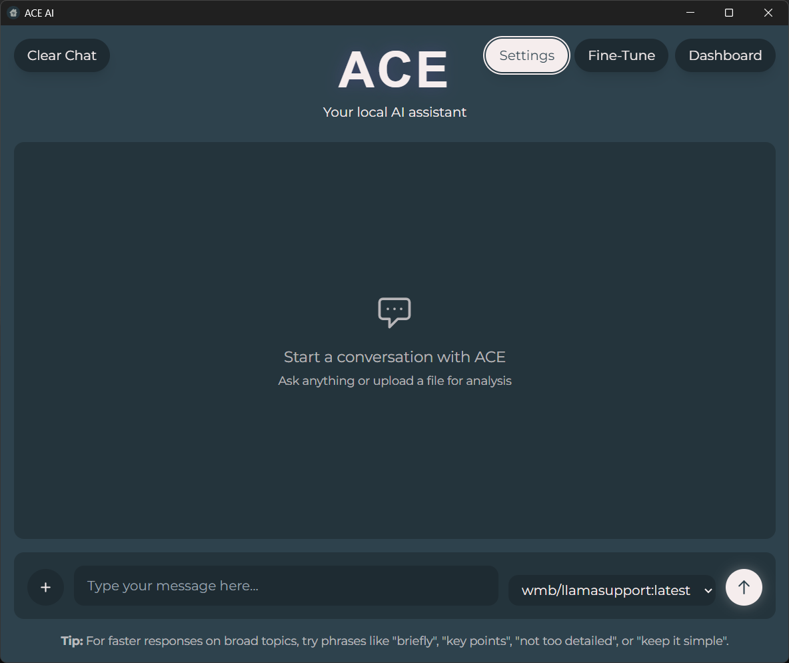
Task: Expand the wmb/llamasupport:latest model list
Action: 612,590
